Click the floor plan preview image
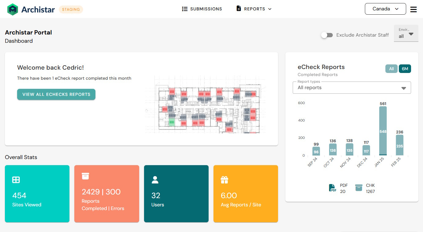 206,104
